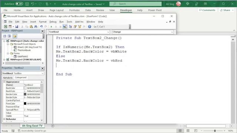Select the Ah Sing Excel TV sheet tab
The image size is (237, 133).
tap(32, 126)
